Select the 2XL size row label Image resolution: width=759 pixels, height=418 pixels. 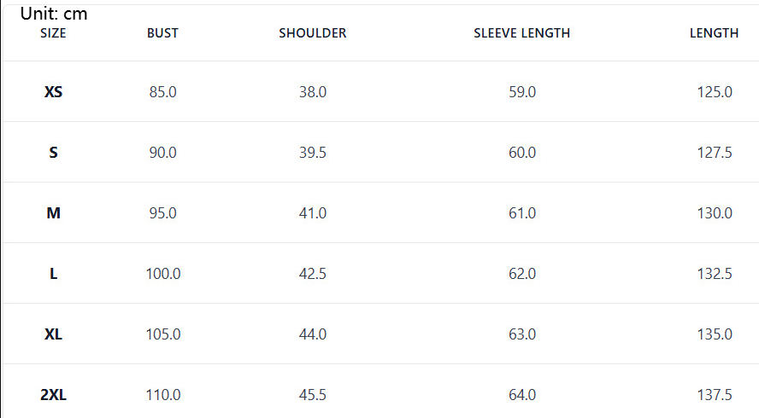53,395
